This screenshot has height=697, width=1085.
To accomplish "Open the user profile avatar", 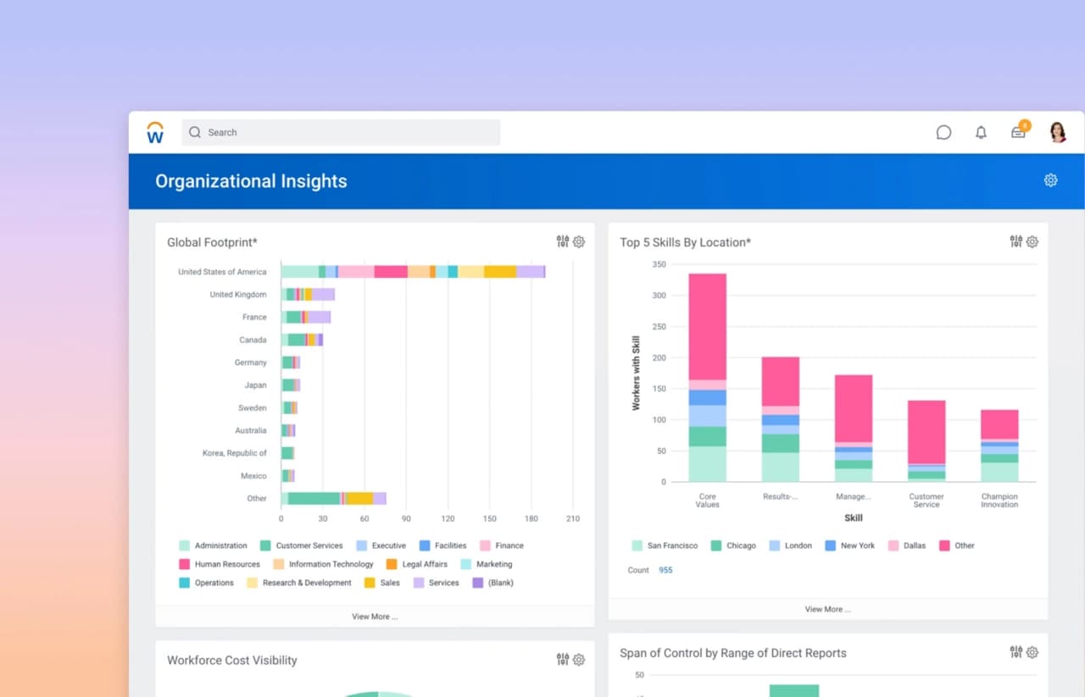I will coord(1058,132).
